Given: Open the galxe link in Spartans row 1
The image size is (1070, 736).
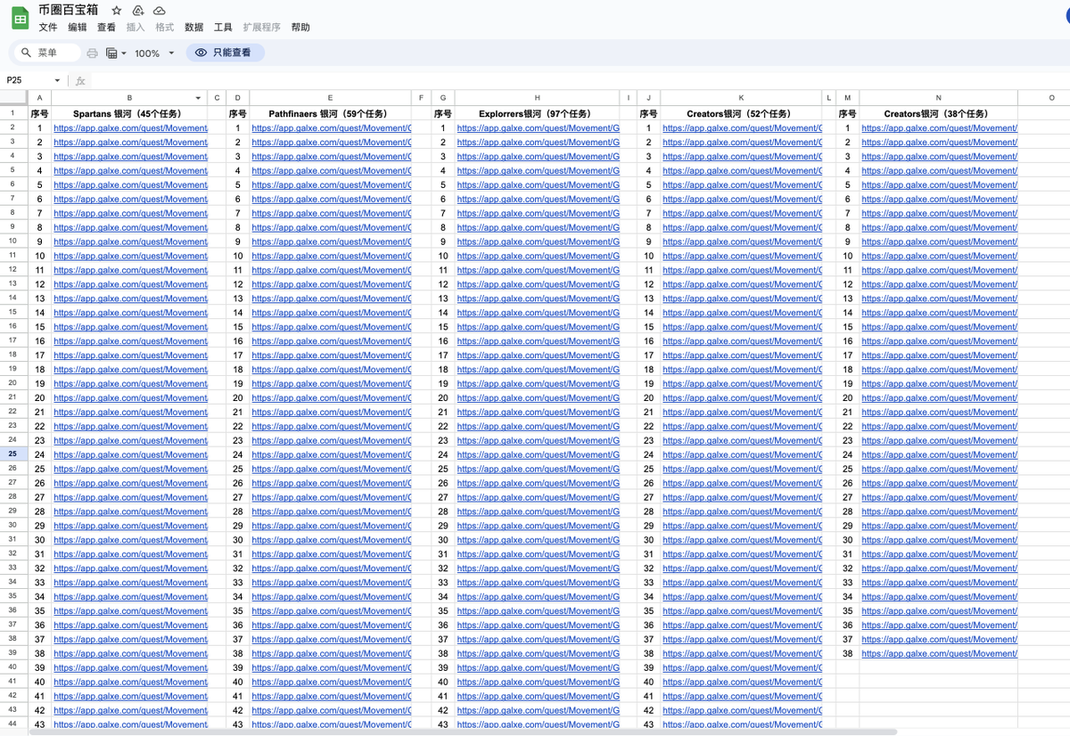Looking at the screenshot, I should point(130,128).
